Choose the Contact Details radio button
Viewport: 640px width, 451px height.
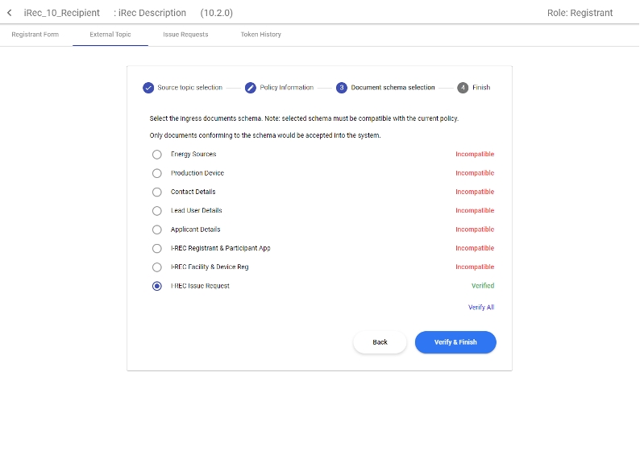(x=157, y=192)
